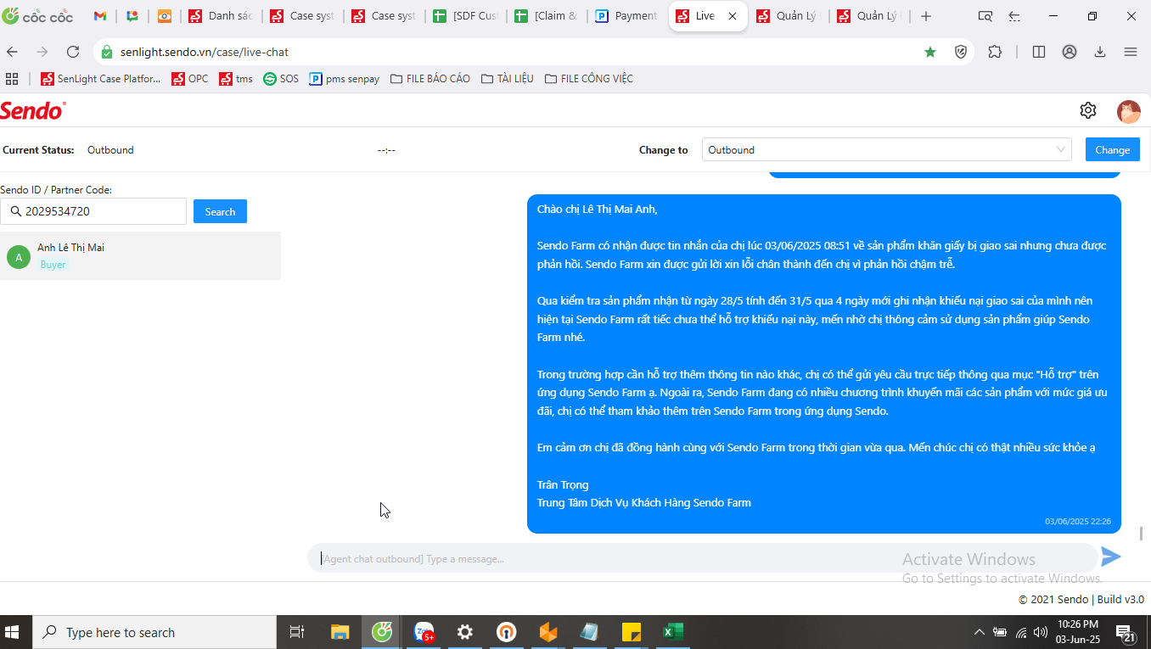
Task: Open the notification center with 21 alerts
Action: click(x=1126, y=633)
